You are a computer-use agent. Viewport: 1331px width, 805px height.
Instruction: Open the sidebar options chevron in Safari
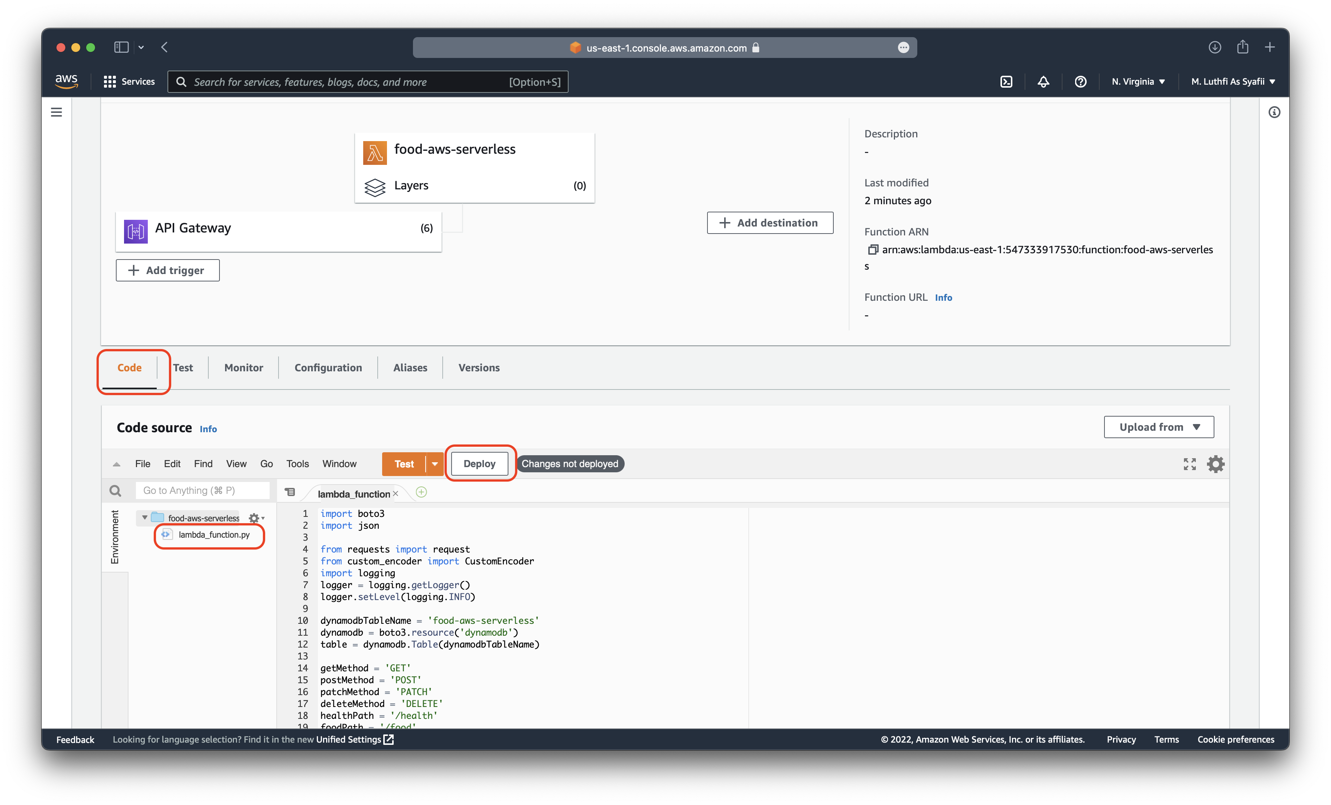point(141,48)
